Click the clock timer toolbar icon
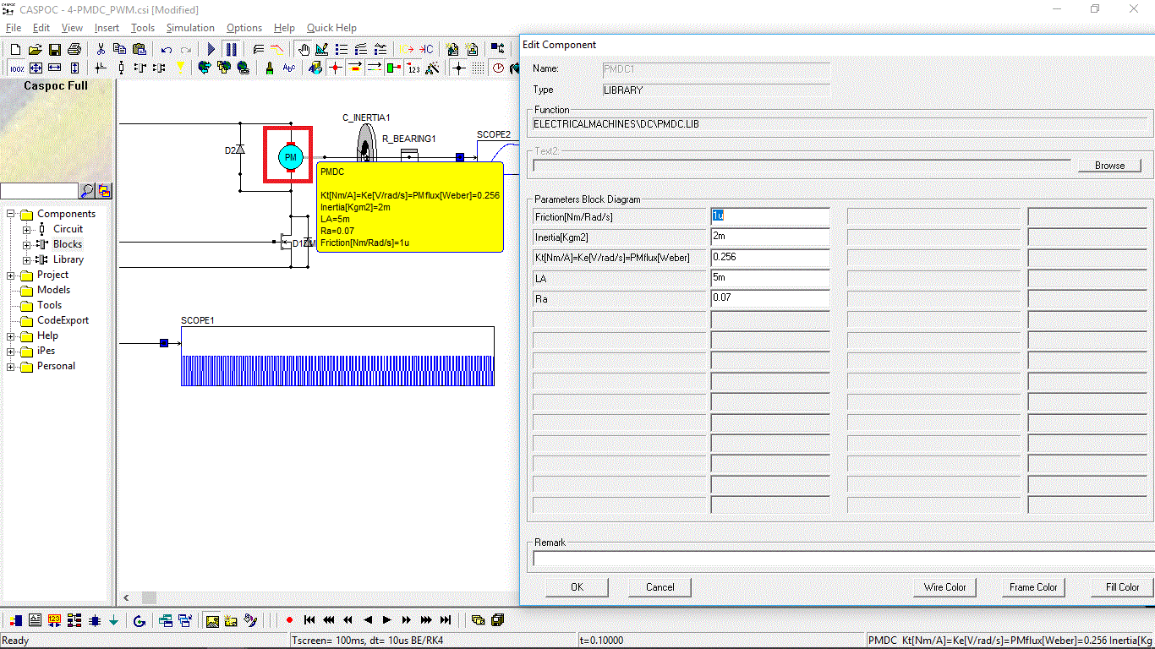This screenshot has height=649, width=1155. coord(499,68)
